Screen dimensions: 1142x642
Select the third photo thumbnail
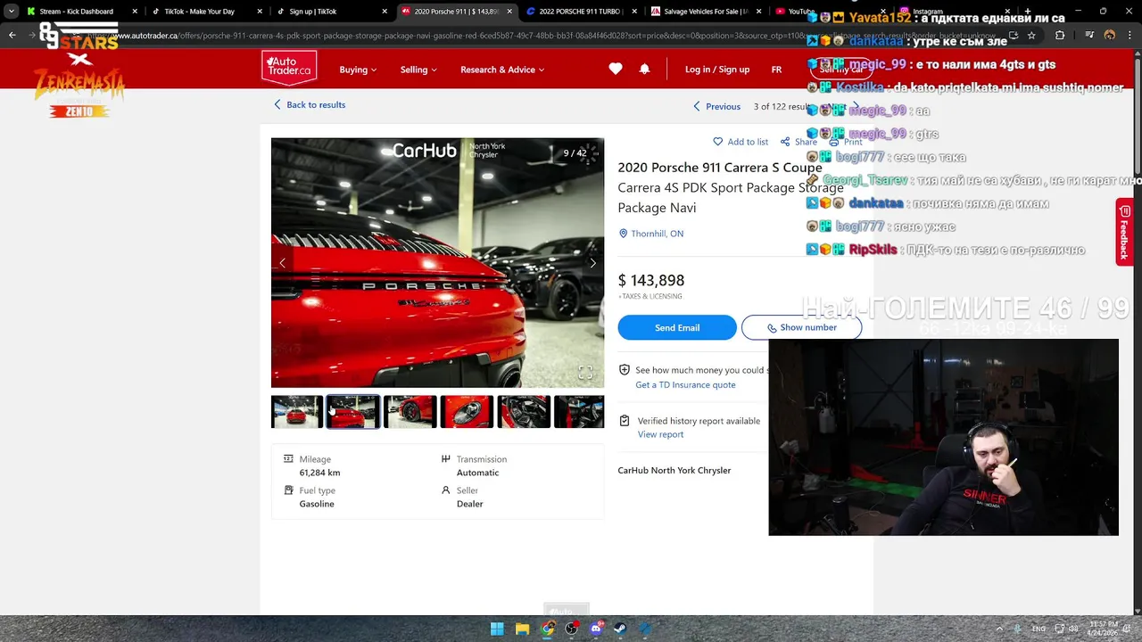[x=410, y=412]
